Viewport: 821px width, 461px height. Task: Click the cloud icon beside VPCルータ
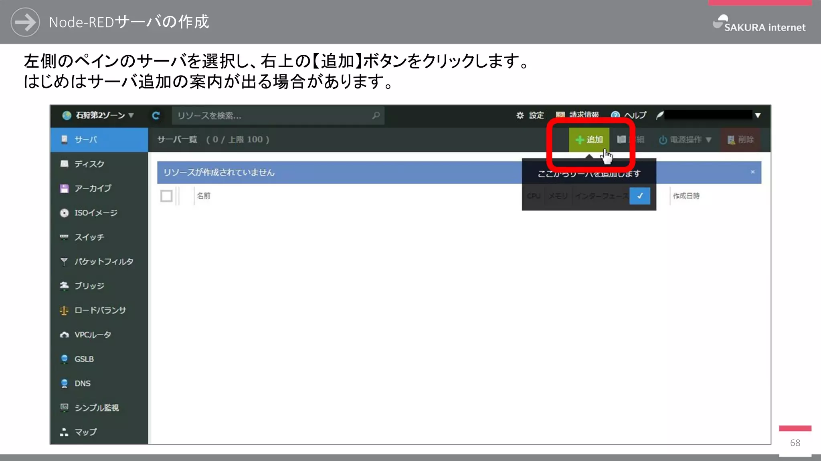(x=64, y=335)
